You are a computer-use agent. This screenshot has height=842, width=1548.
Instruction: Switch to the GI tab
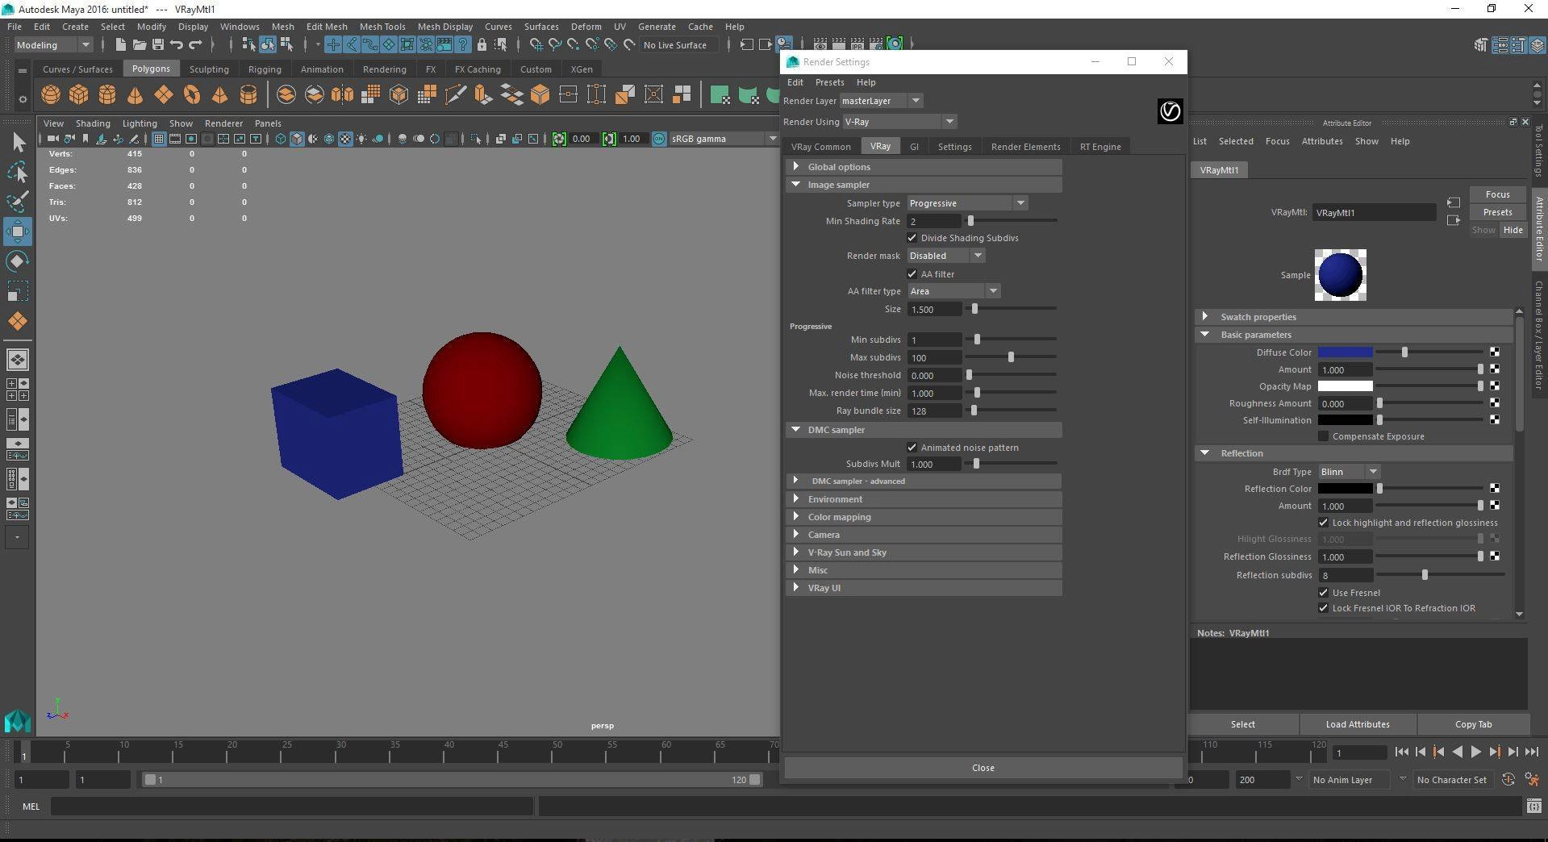pos(914,147)
